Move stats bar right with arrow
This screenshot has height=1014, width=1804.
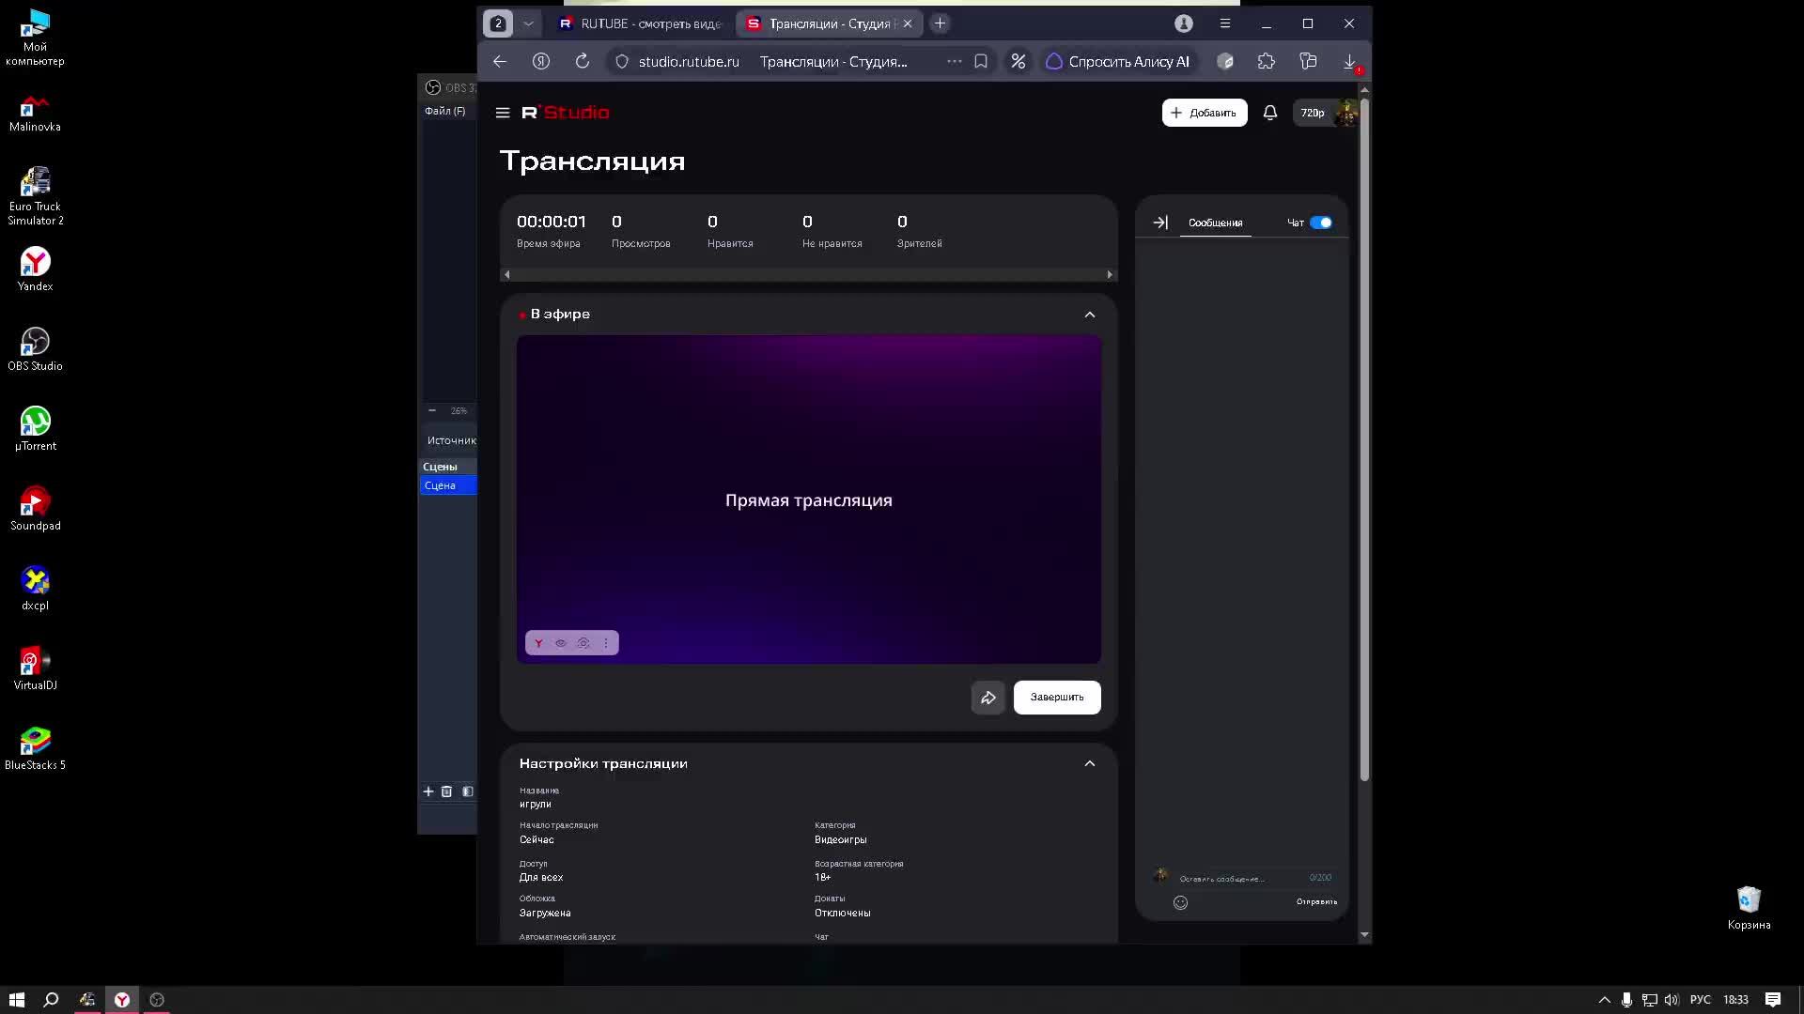(x=1110, y=275)
